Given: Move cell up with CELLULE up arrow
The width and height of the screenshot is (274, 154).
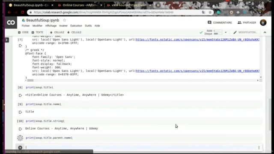Looking at the screenshot, I should [x=57, y=33].
